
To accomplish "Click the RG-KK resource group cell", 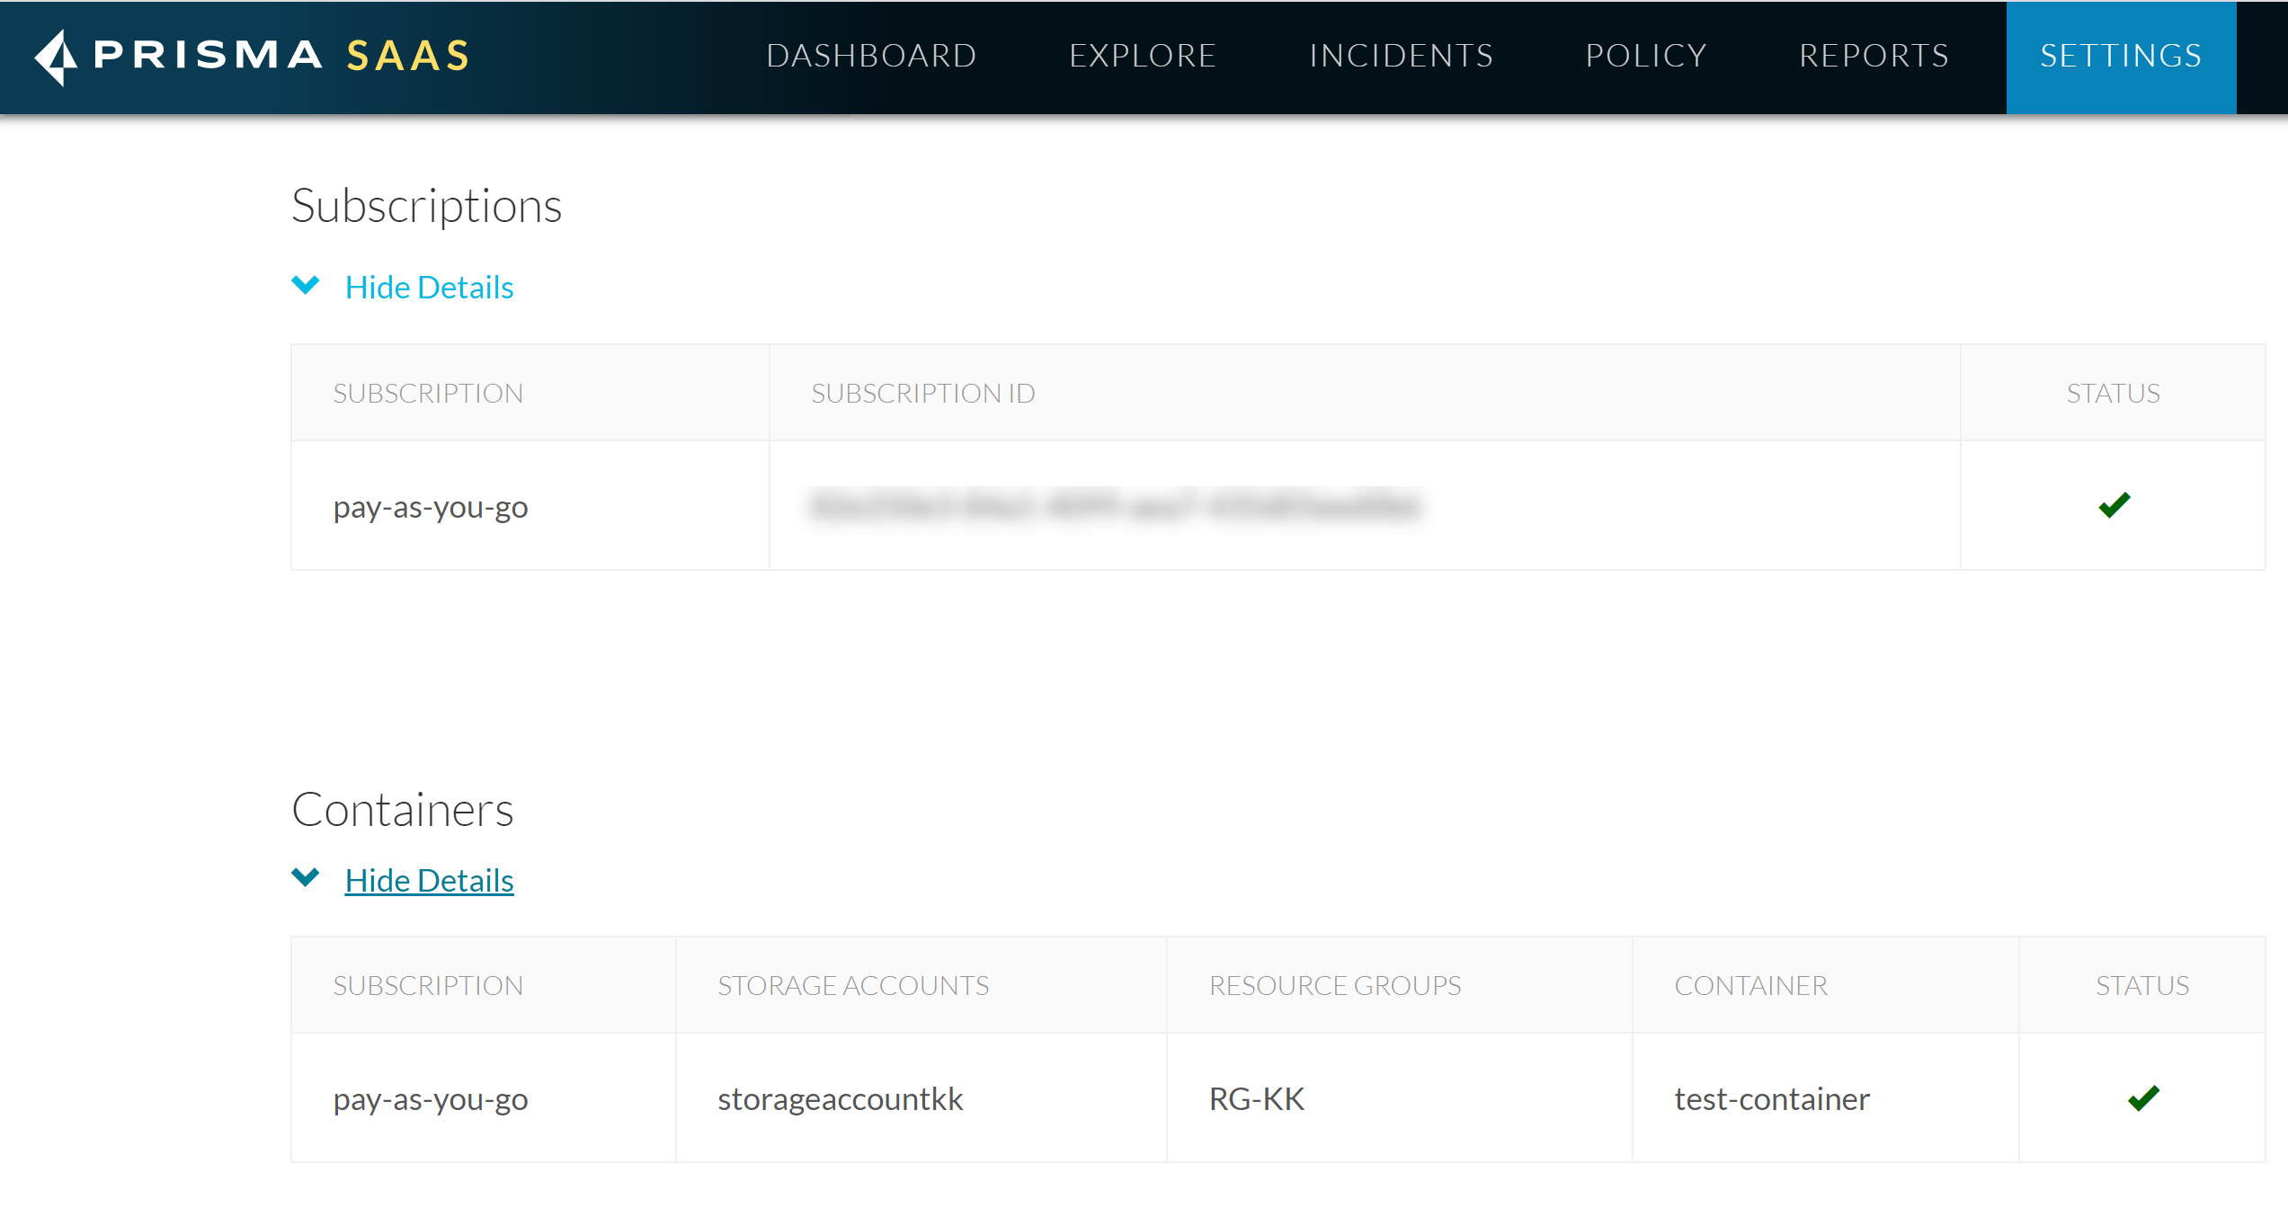I will (1256, 1099).
